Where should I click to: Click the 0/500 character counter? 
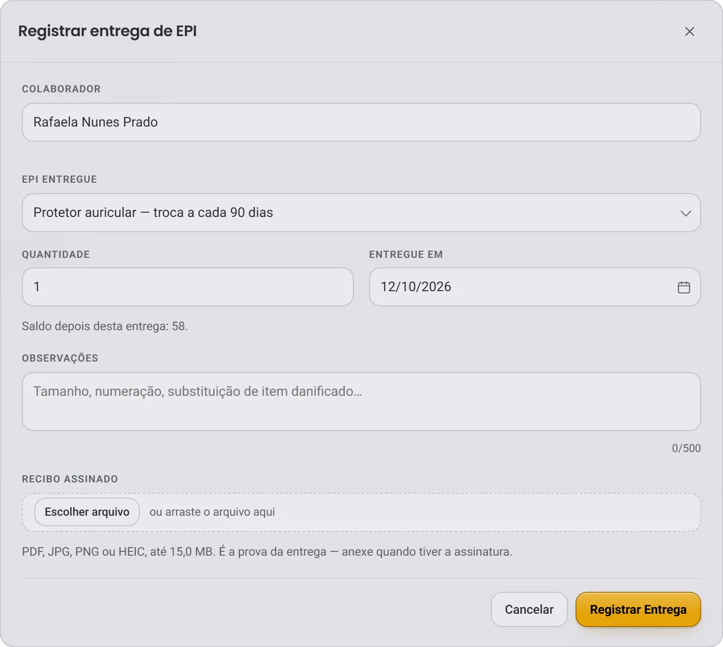pyautogui.click(x=686, y=448)
